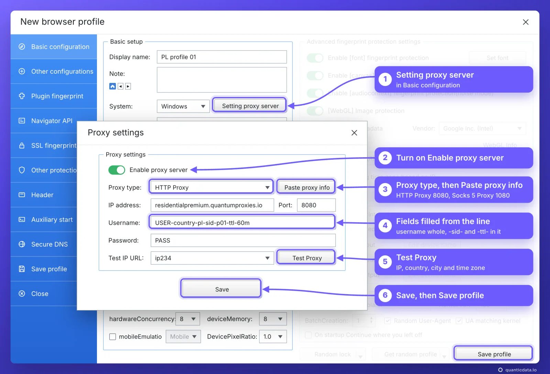Screen dimensions: 550x374
Task: Click the left arrow icon under Note
Action: coord(120,86)
